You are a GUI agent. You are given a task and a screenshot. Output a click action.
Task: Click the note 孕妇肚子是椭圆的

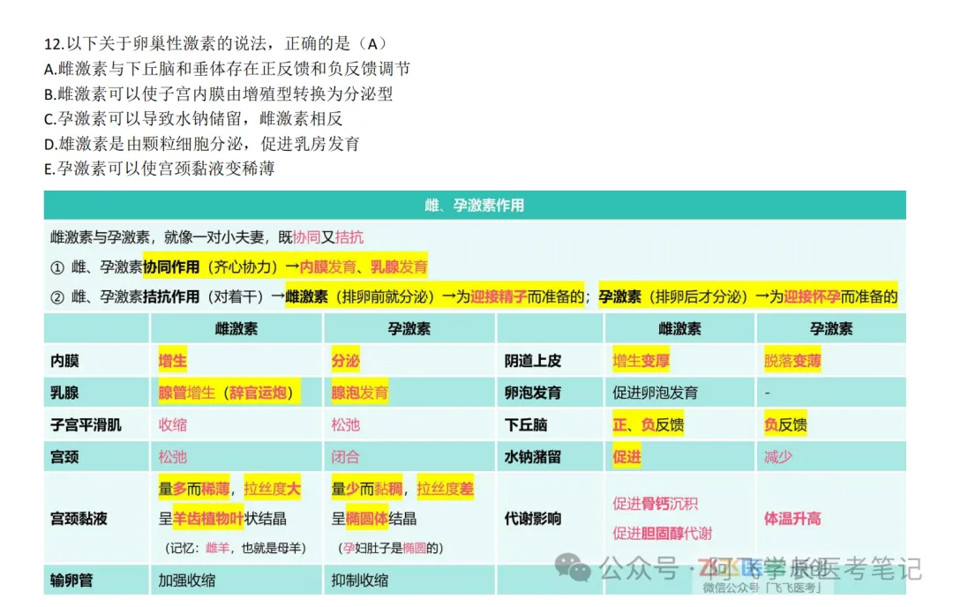tap(390, 548)
